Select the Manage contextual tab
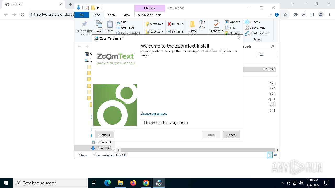 (150, 8)
